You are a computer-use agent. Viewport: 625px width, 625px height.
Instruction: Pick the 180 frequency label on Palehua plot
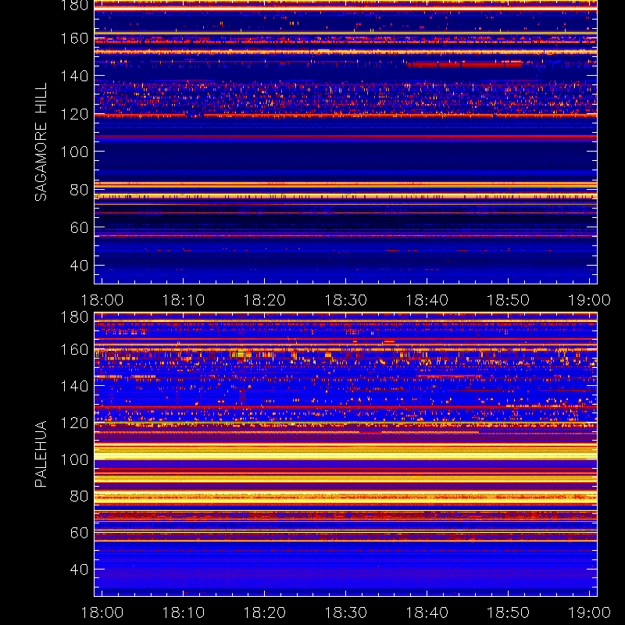pyautogui.click(x=74, y=317)
